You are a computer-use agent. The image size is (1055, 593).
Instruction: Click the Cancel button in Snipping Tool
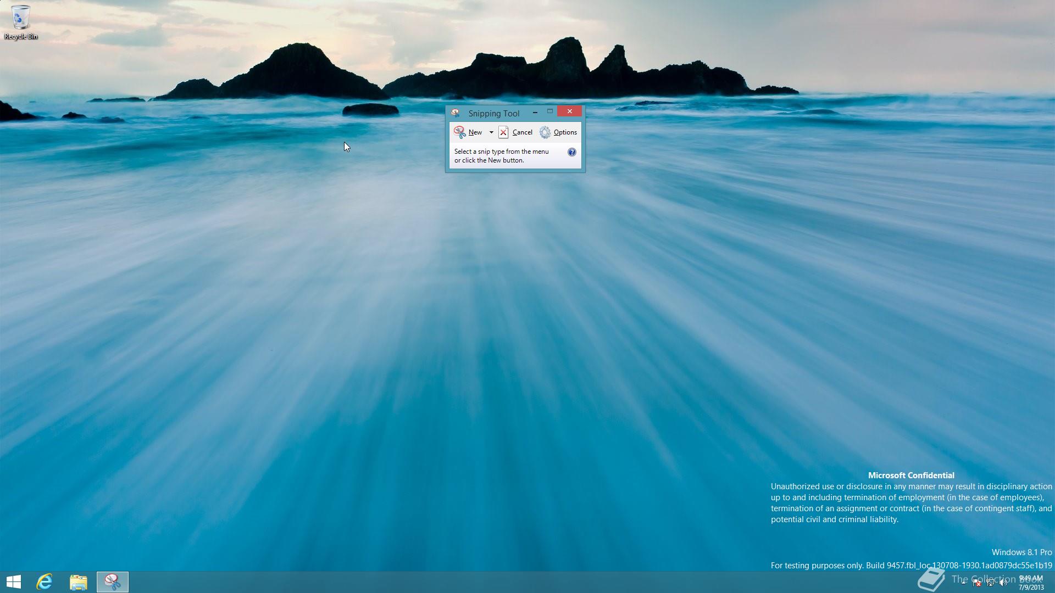click(x=515, y=132)
